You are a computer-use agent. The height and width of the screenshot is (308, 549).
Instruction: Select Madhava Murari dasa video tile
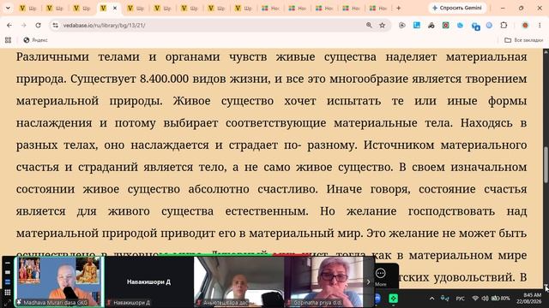[59, 281]
